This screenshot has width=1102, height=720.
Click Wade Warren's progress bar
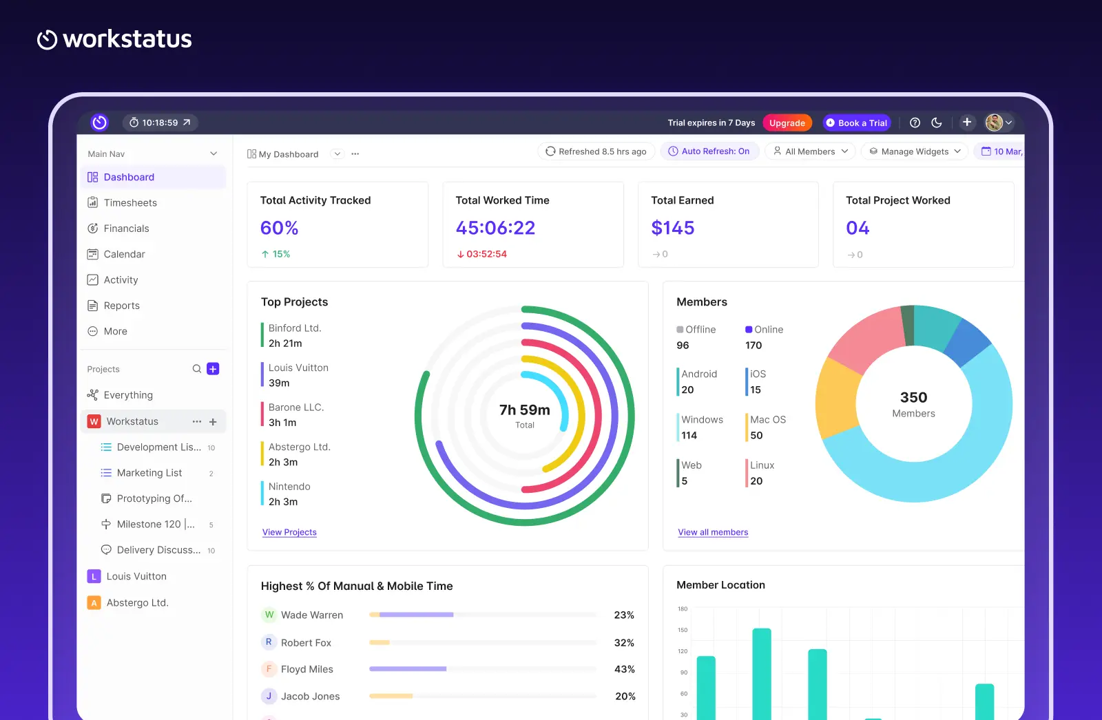coord(483,615)
